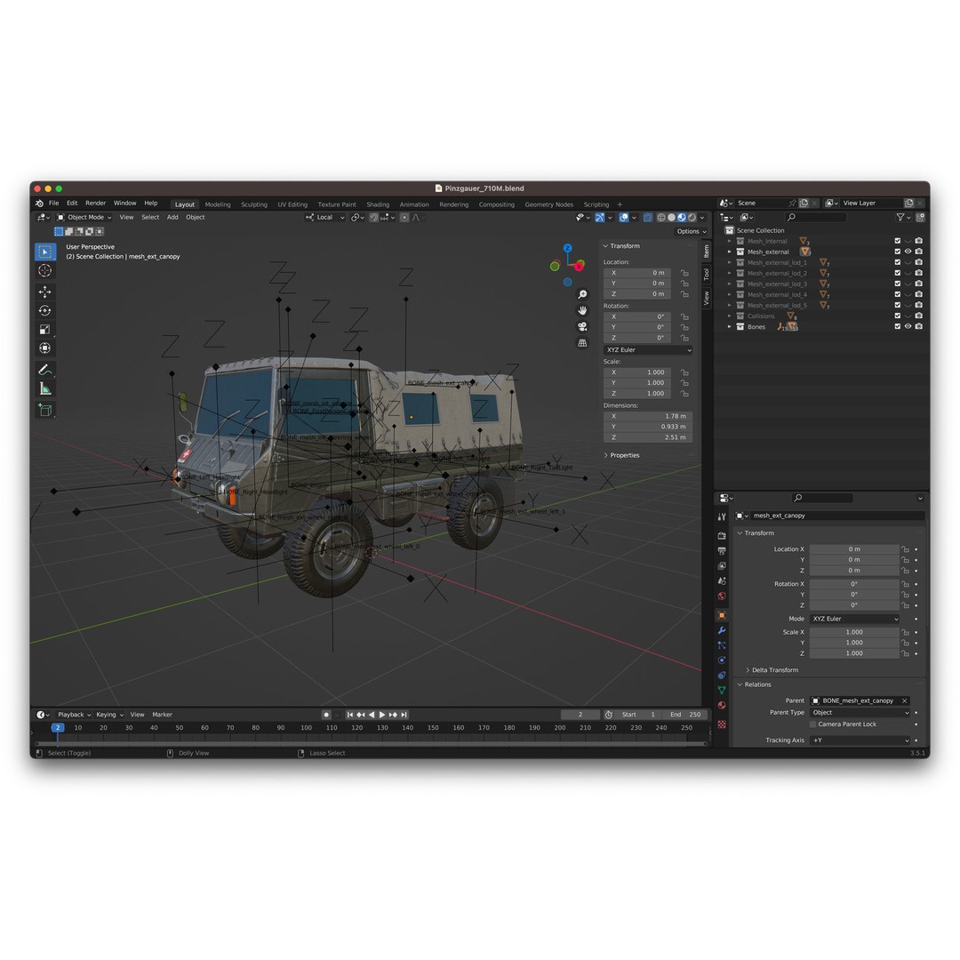The width and height of the screenshot is (960, 960).
Task: Open the Render menu
Action: pos(95,204)
